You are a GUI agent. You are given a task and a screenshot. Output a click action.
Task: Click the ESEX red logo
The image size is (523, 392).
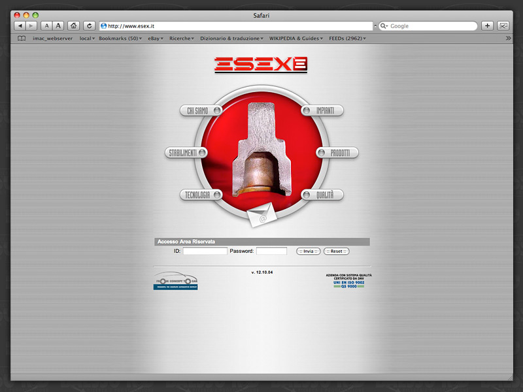click(x=261, y=65)
